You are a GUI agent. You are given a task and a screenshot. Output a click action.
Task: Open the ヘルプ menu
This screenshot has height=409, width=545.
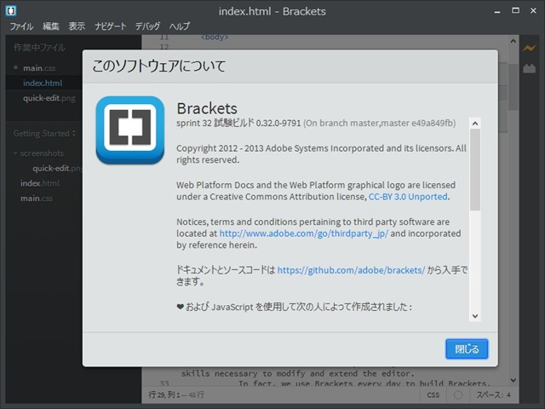180,26
